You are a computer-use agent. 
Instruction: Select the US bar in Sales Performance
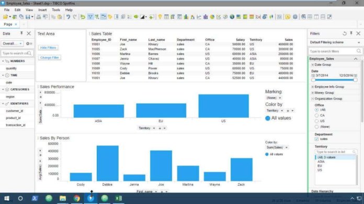click(x=223, y=106)
